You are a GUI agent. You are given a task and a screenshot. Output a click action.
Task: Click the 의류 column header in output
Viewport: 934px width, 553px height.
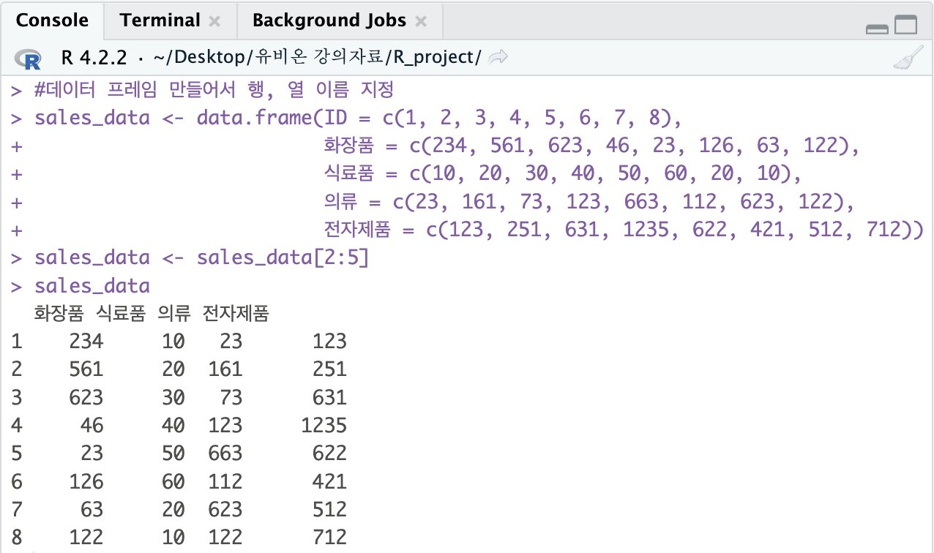coord(174,314)
